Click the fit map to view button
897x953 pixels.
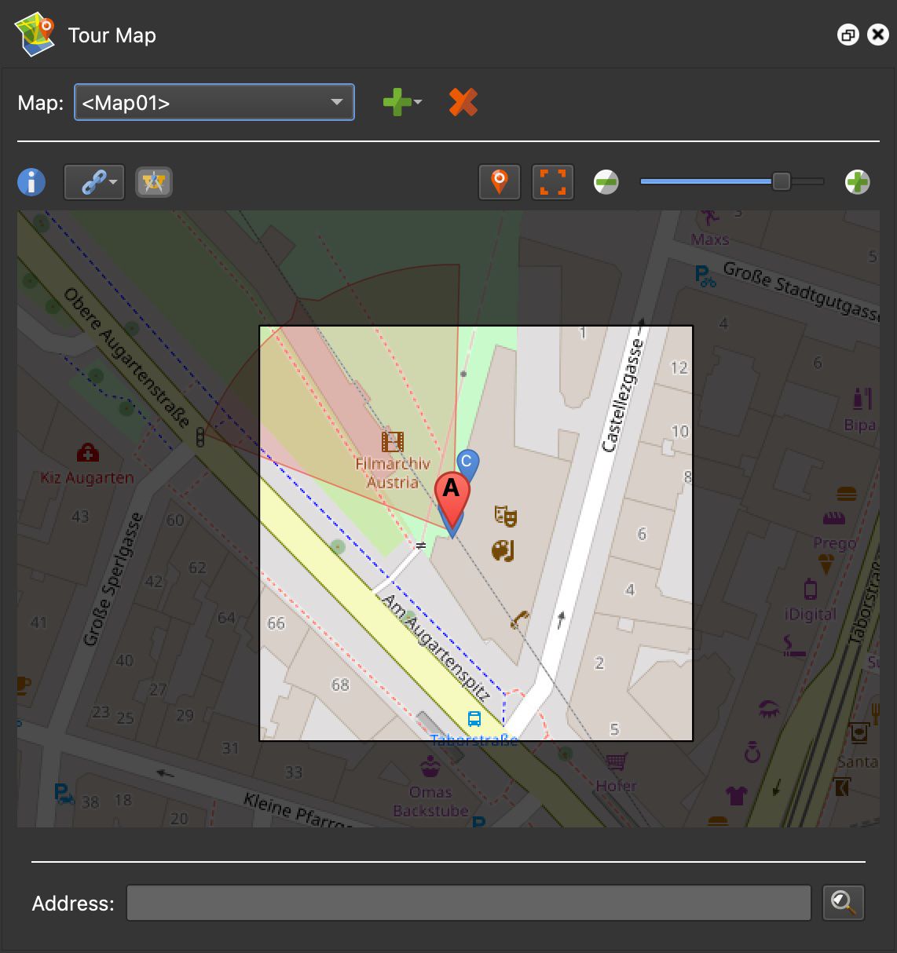(x=552, y=182)
